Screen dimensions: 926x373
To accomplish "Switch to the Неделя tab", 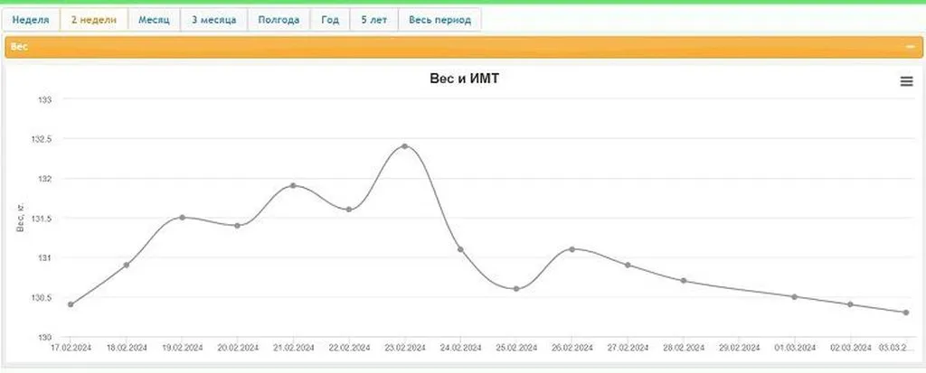I will (31, 20).
